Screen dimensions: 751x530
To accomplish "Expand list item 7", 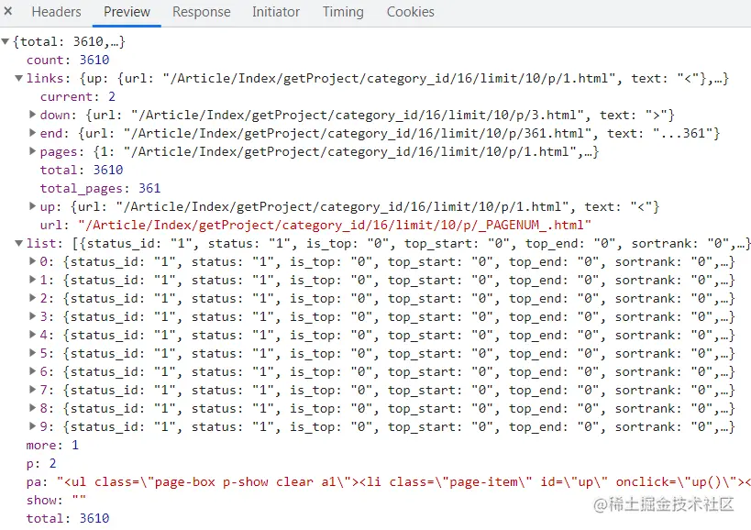I will 33,390.
